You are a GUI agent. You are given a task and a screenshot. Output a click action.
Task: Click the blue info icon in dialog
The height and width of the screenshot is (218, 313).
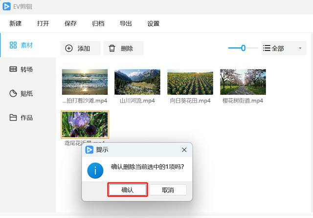coord(95,171)
